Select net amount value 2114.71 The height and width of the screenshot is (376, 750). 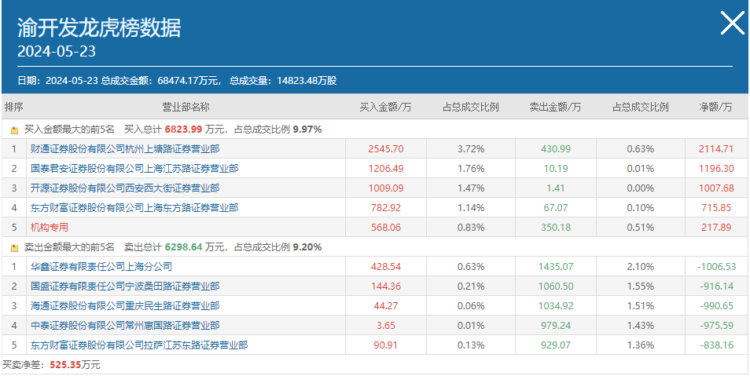click(x=715, y=148)
